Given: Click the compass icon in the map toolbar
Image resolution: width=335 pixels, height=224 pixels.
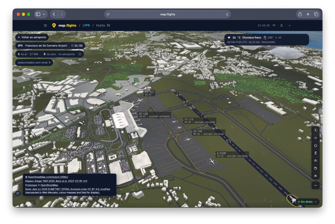Looking at the screenshot, I should click(315, 130).
